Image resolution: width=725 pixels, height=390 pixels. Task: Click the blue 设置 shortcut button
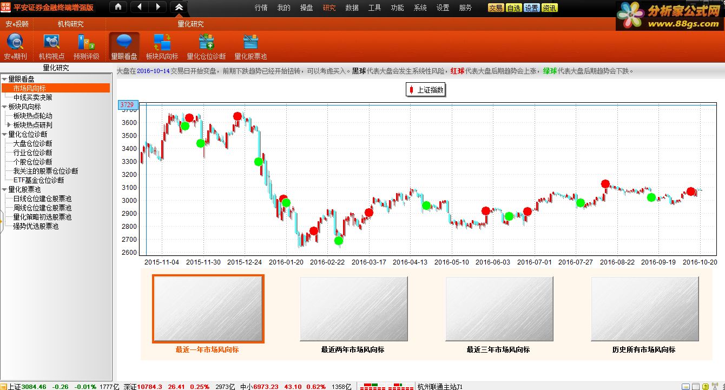click(x=531, y=8)
